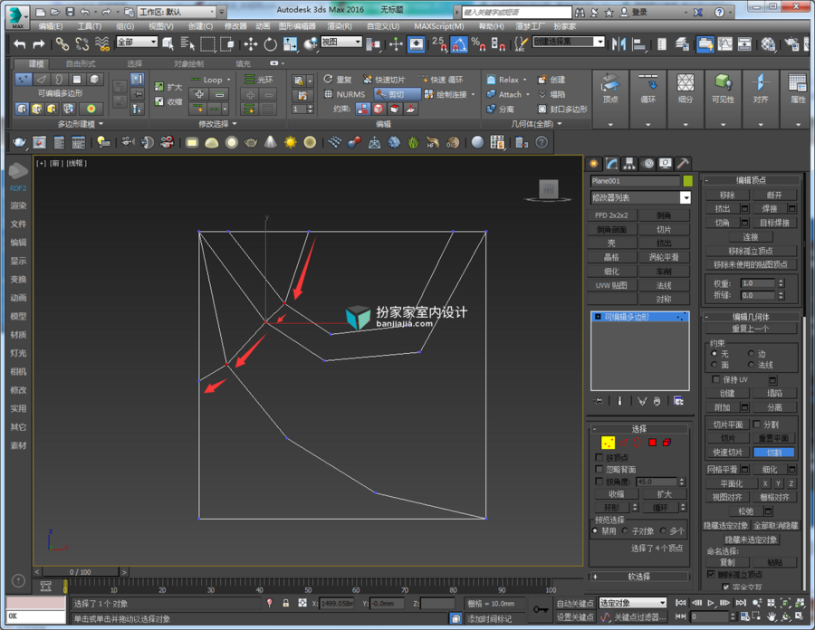Enable the 按顶点 checkbox
Screen dimensions: 815x630
tap(599, 458)
